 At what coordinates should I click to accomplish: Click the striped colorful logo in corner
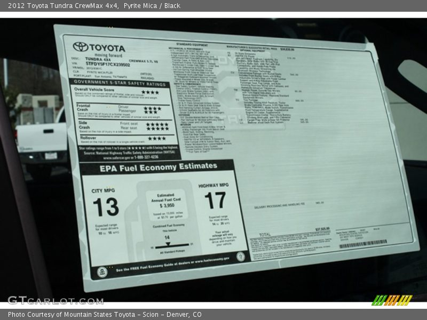coord(392,300)
